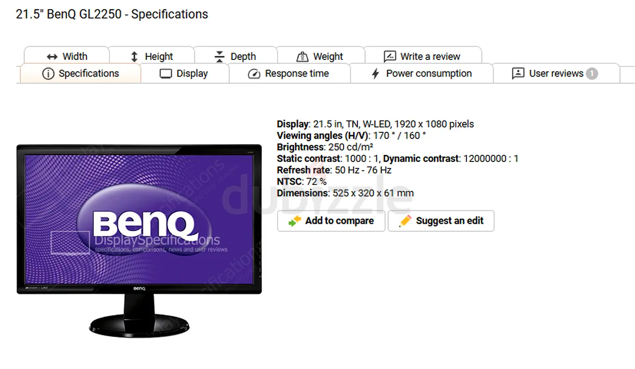This screenshot has width=635, height=369.
Task: Open the User reviews tab
Action: click(x=556, y=73)
